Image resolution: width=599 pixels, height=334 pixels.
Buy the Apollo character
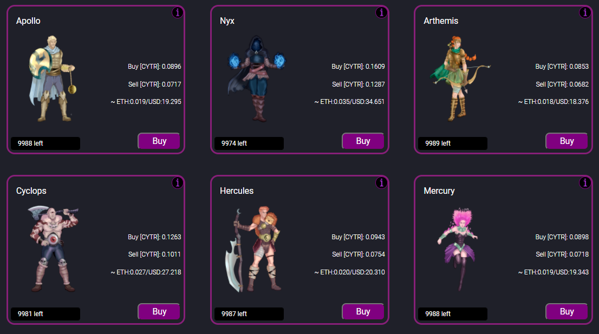159,141
